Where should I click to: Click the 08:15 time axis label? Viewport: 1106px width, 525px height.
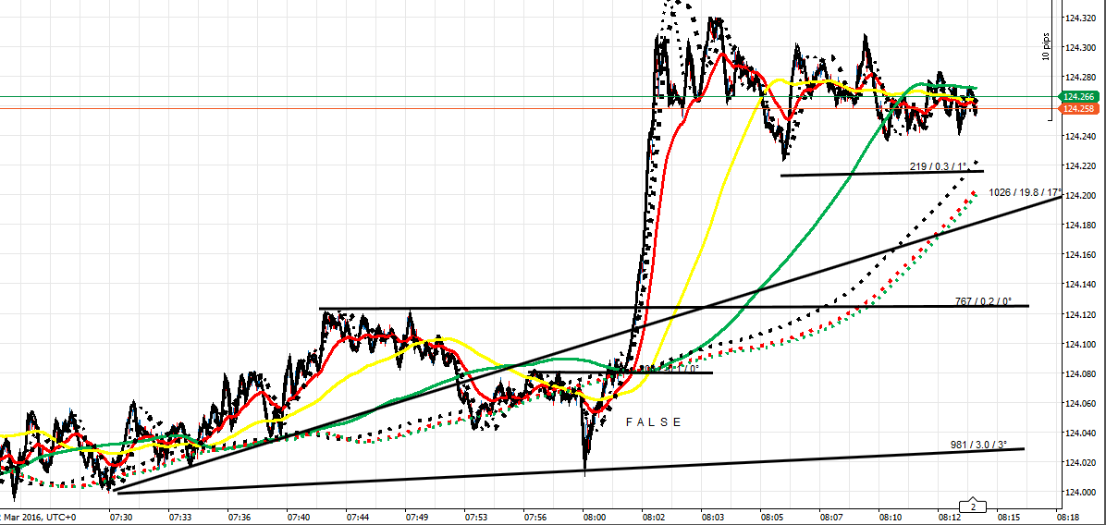pyautogui.click(x=1008, y=518)
